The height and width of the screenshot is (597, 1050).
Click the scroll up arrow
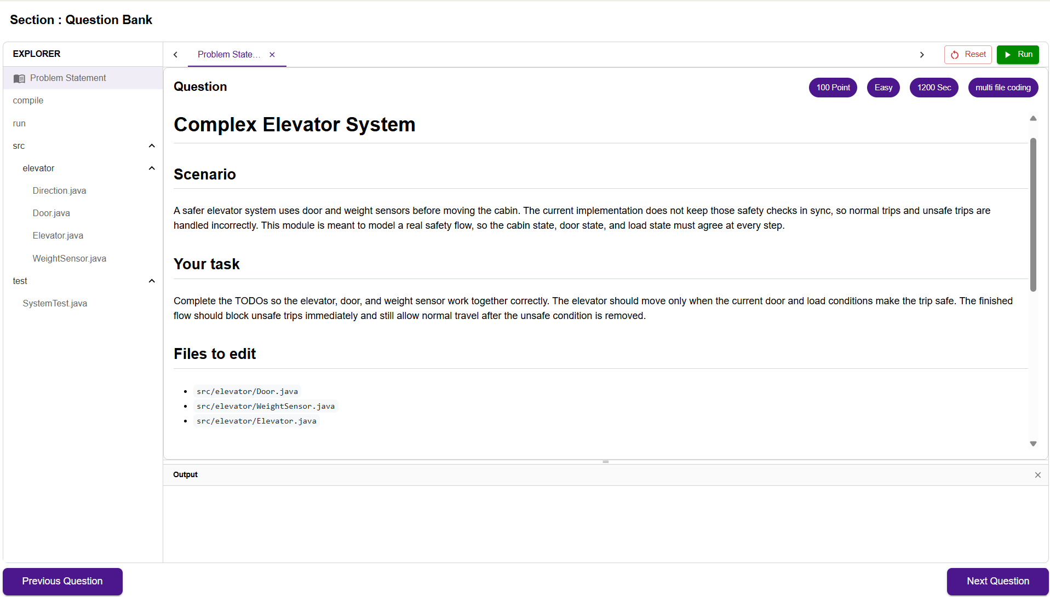point(1033,118)
